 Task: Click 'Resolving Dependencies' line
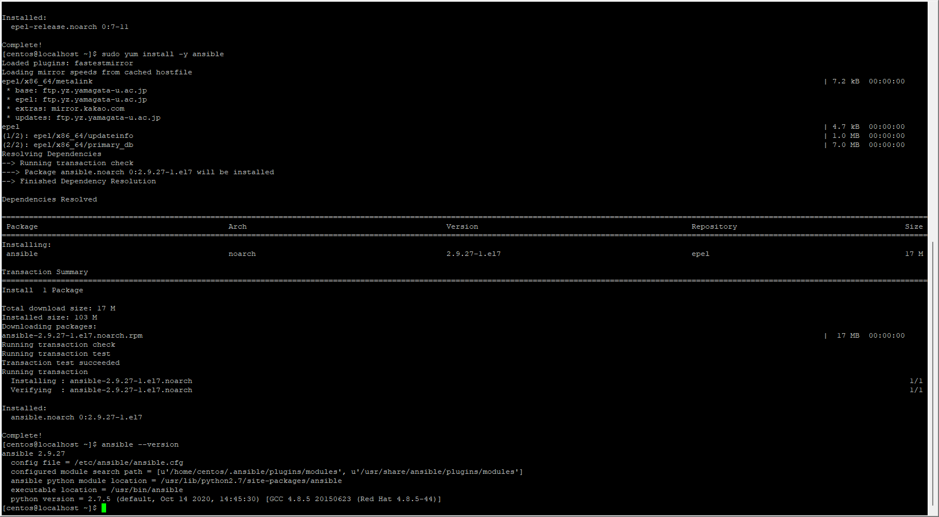(52, 154)
